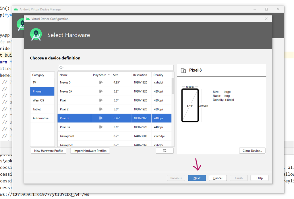The image size is (294, 199).
Task: Focus the device search input field
Action: [x=118, y=68]
